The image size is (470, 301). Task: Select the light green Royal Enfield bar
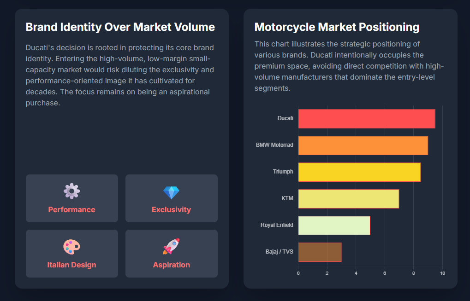pos(334,226)
